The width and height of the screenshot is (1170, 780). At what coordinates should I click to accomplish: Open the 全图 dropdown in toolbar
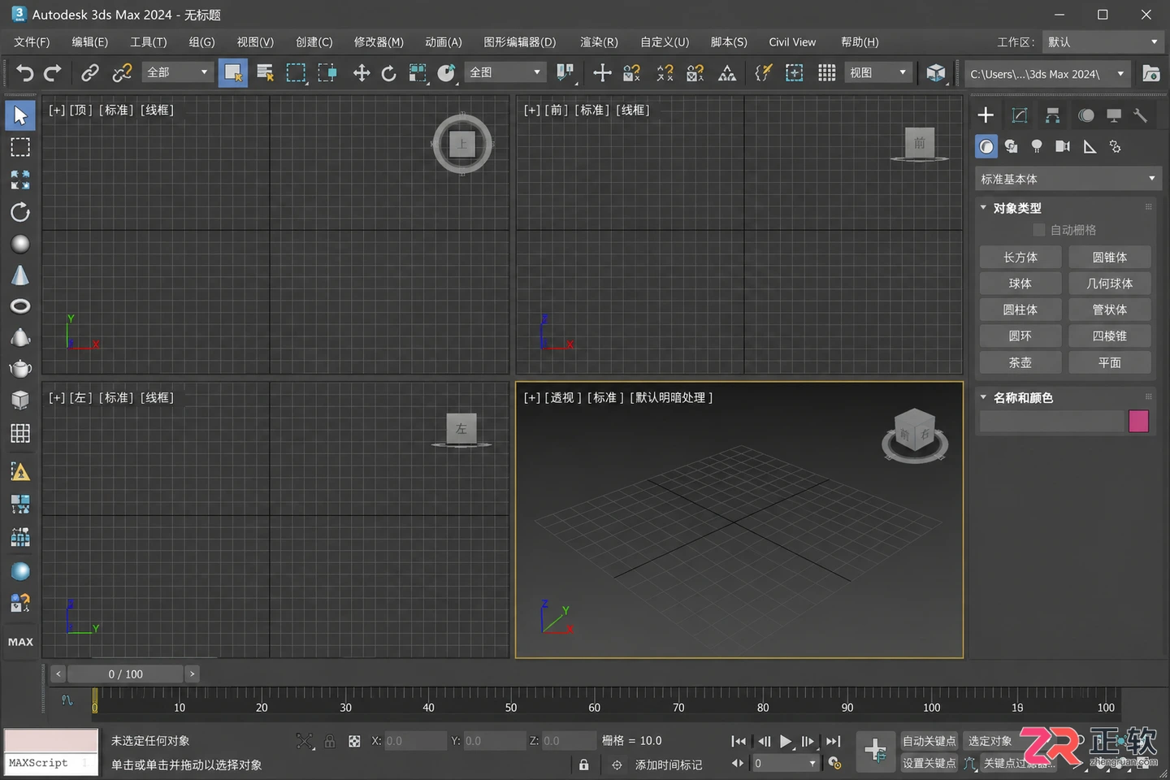click(x=505, y=73)
